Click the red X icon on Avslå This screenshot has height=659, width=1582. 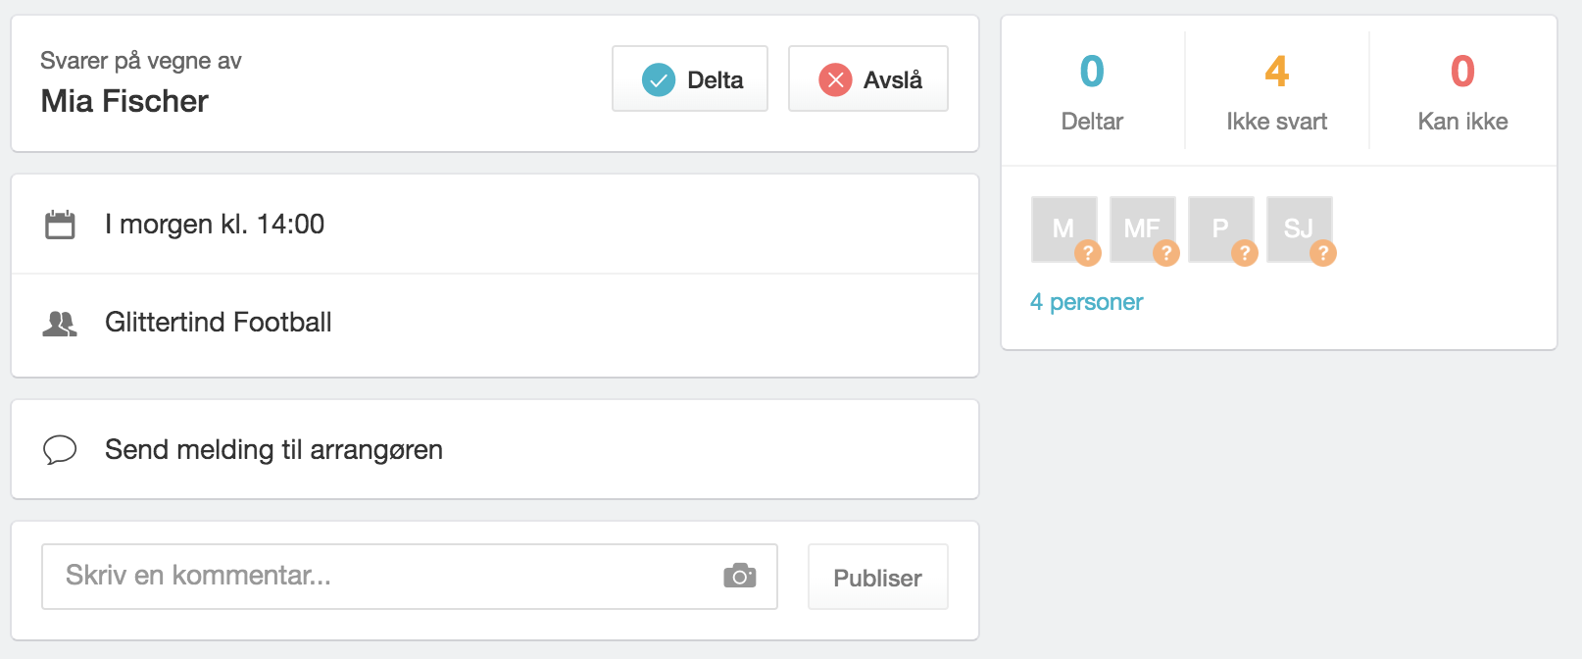(835, 79)
